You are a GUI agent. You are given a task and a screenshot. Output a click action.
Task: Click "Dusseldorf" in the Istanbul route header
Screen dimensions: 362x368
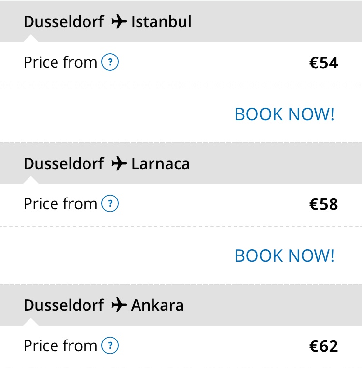(64, 22)
